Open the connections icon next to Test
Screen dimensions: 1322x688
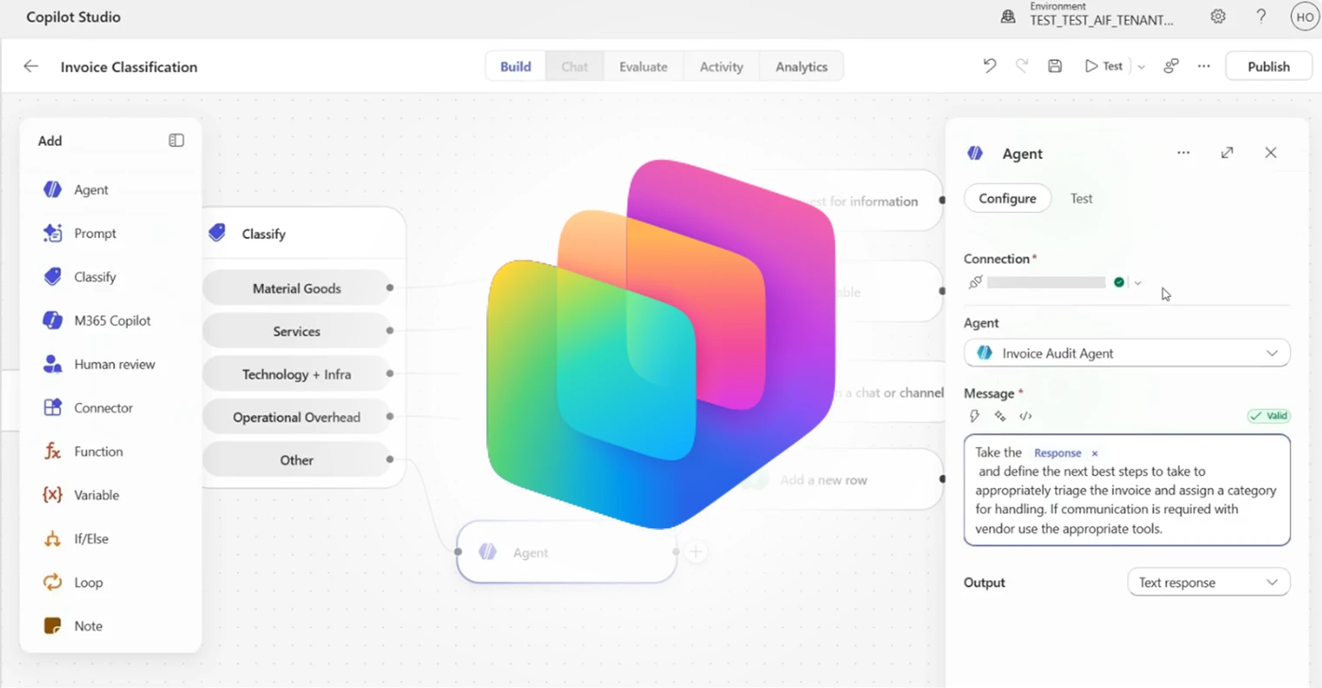tap(1171, 66)
